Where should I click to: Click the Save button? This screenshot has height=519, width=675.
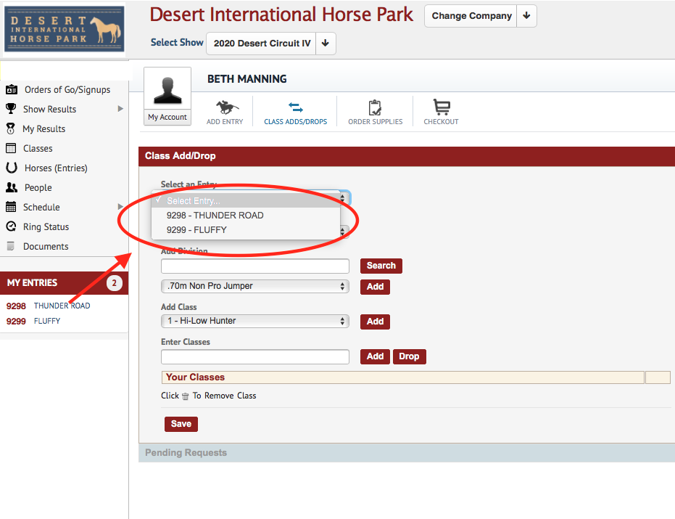(x=181, y=424)
